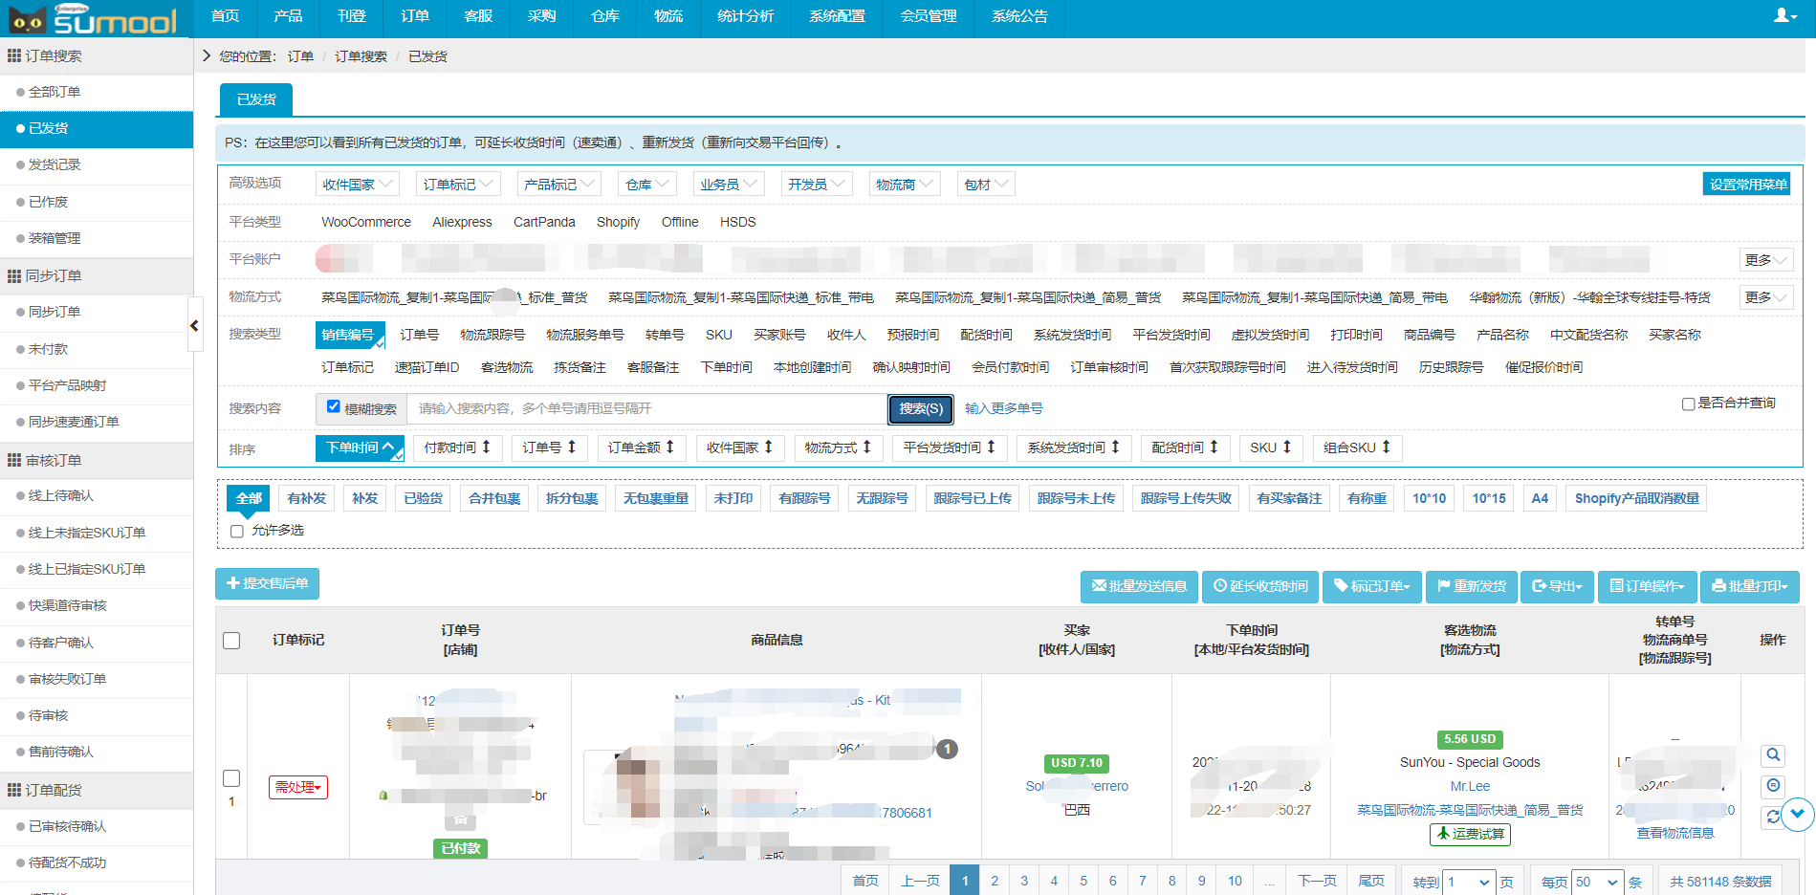The height and width of the screenshot is (895, 1816).
Task: Click the 查看物流信息 link
Action: (x=1674, y=833)
